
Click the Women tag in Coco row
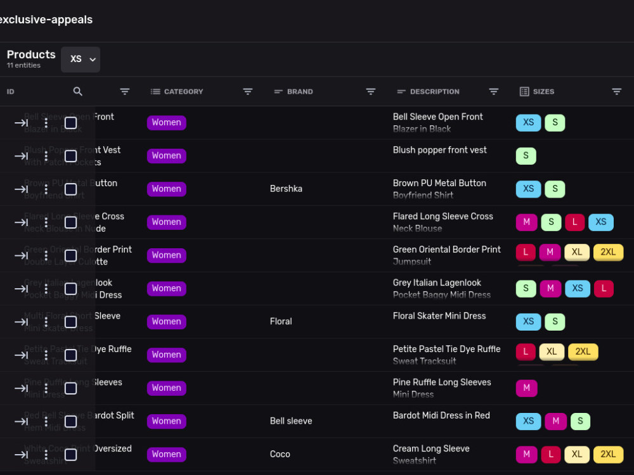[x=167, y=454]
